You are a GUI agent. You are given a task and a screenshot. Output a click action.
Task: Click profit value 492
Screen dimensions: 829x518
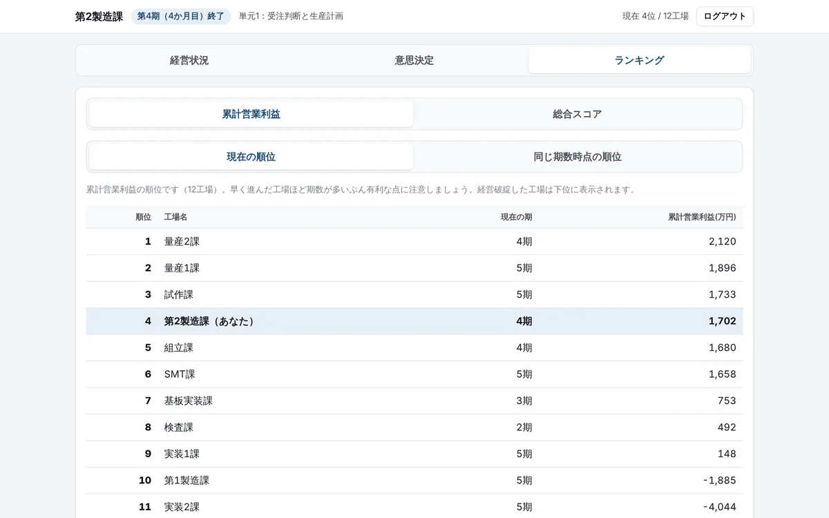727,428
